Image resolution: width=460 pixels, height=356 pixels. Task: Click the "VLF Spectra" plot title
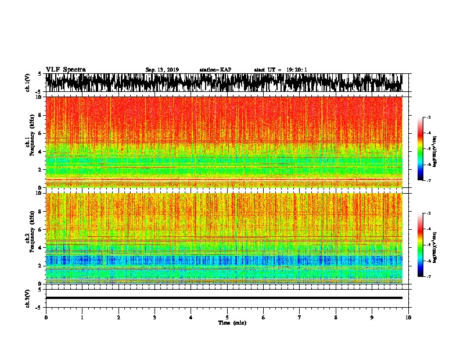click(66, 70)
